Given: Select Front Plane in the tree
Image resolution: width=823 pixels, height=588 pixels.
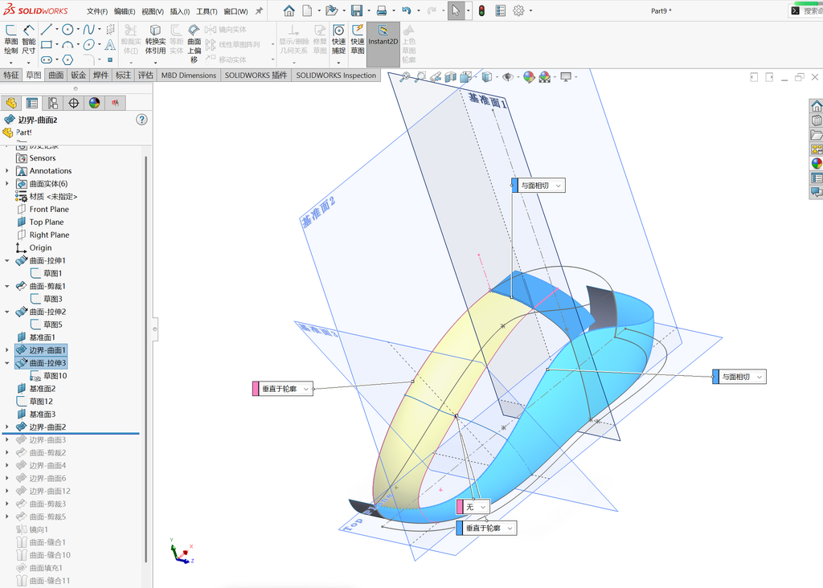Looking at the screenshot, I should (x=49, y=210).
